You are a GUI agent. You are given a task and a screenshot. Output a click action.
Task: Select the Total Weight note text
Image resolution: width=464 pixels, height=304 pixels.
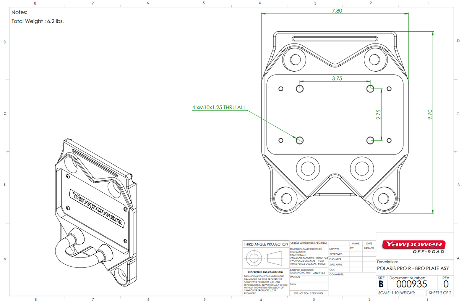[37, 21]
